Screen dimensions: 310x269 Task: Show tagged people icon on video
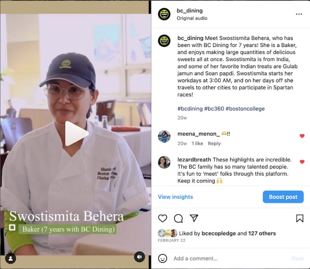(11, 258)
